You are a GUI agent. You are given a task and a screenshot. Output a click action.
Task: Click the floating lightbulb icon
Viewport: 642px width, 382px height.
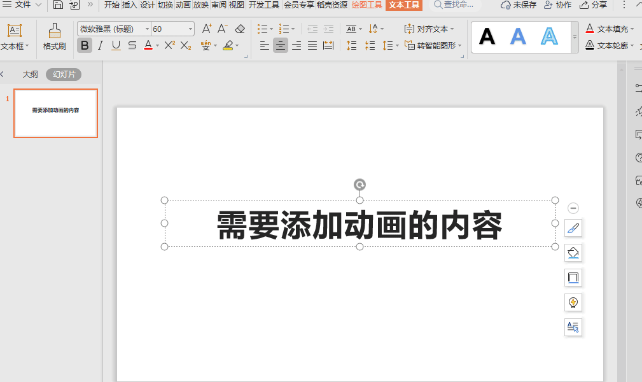(573, 302)
